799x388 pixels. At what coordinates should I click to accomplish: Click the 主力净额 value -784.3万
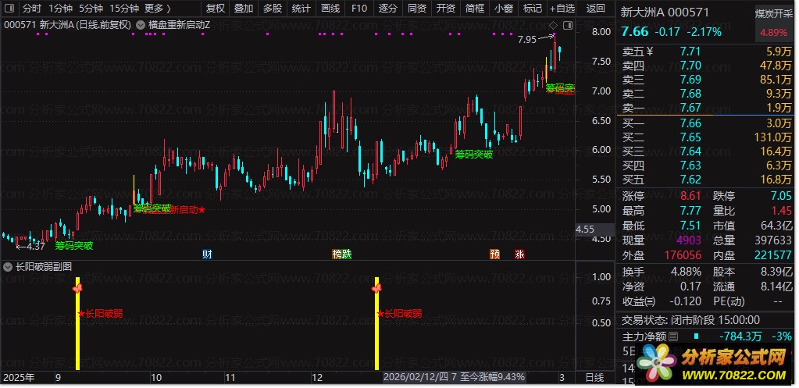[x=740, y=336]
